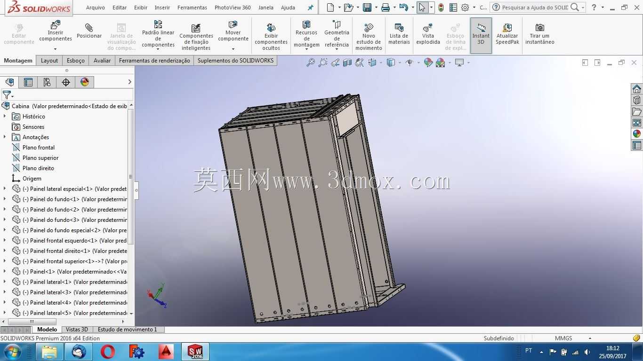Open the Arquivo menu
The width and height of the screenshot is (643, 361).
96,8
